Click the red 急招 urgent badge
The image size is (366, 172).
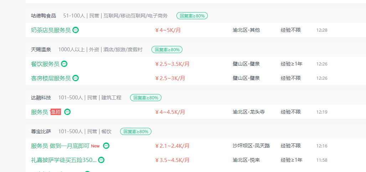pyautogui.click(x=56, y=112)
